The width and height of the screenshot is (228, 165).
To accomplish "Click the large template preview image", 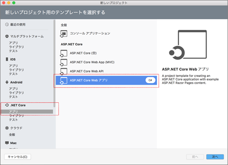I will pyautogui.click(x=188, y=45).
